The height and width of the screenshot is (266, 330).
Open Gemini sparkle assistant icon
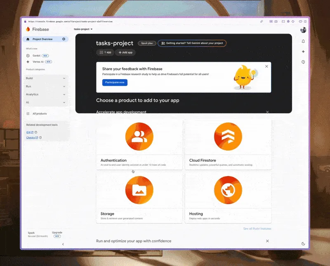303,52
